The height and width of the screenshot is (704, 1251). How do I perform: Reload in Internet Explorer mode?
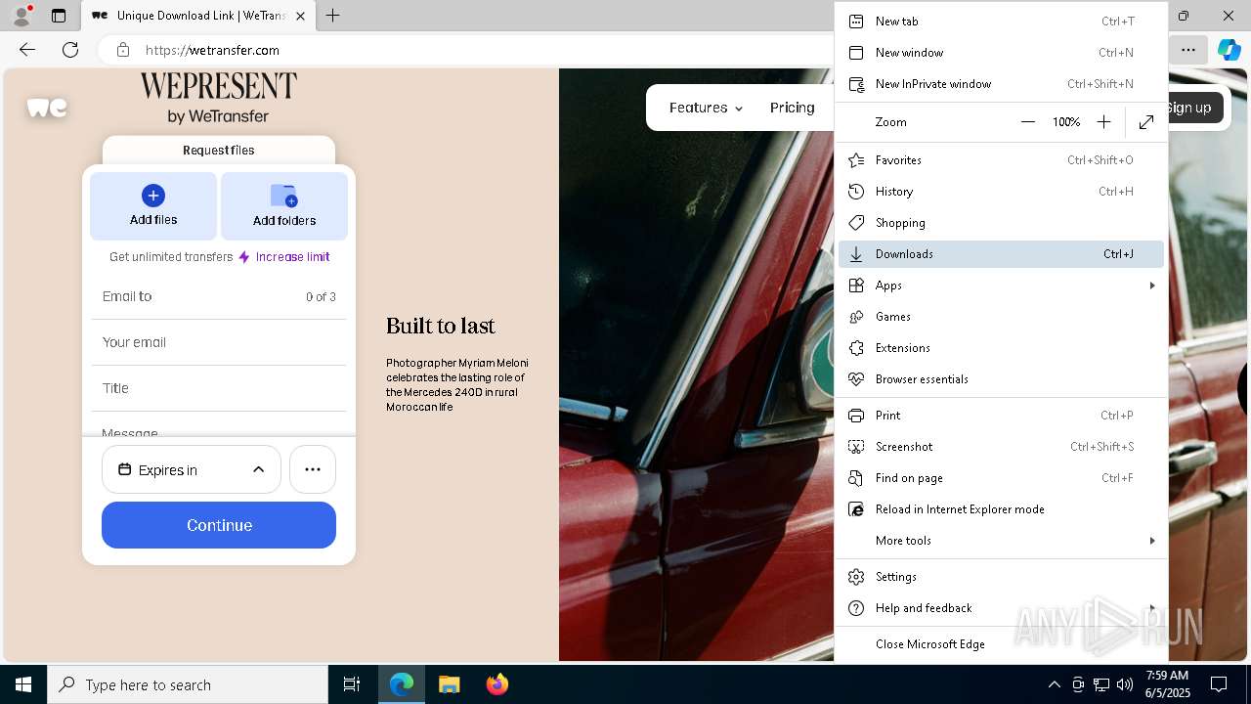(x=1001, y=509)
